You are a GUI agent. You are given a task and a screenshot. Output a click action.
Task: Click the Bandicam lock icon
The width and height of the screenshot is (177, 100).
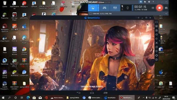point(141,2)
